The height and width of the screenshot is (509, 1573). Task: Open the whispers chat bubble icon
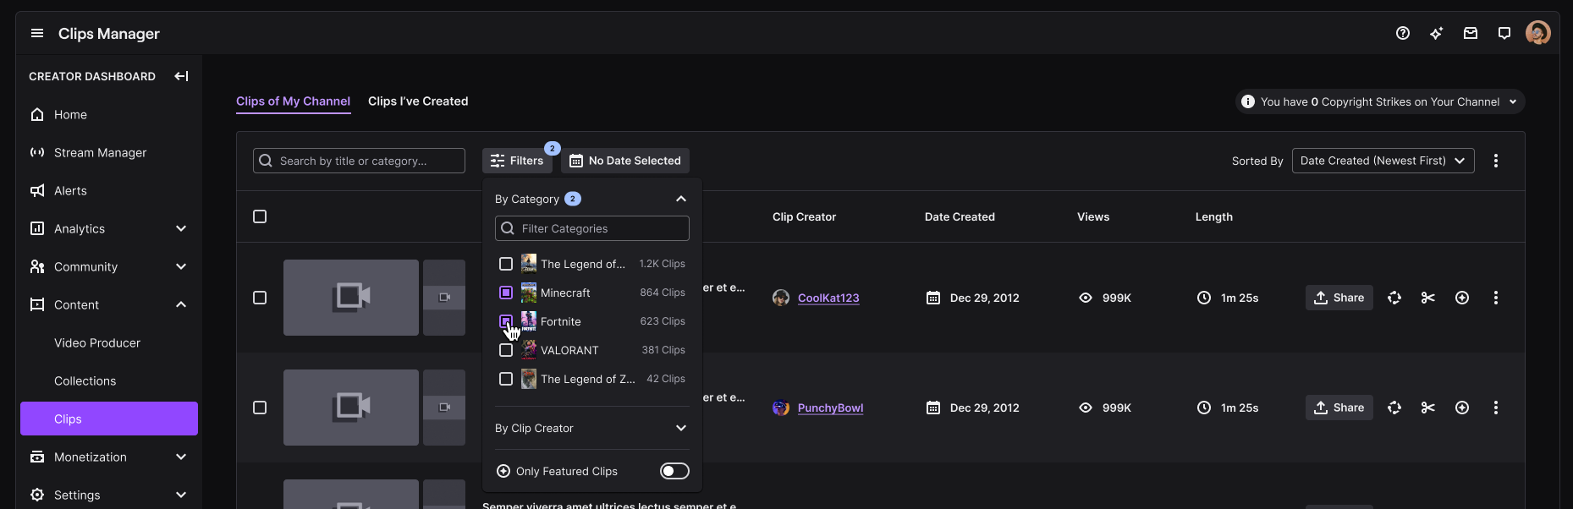click(x=1504, y=34)
